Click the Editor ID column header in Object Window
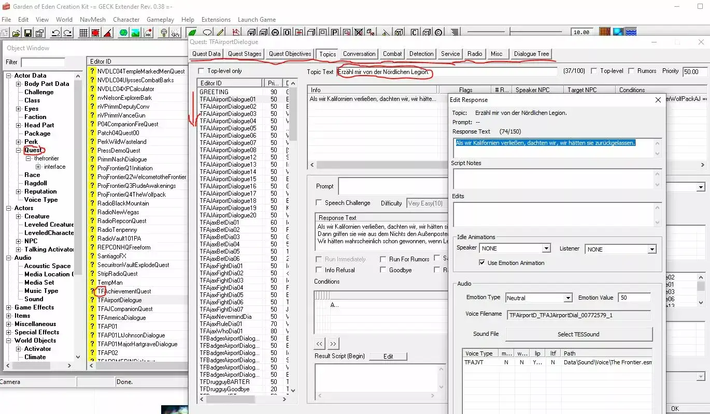 (137, 62)
